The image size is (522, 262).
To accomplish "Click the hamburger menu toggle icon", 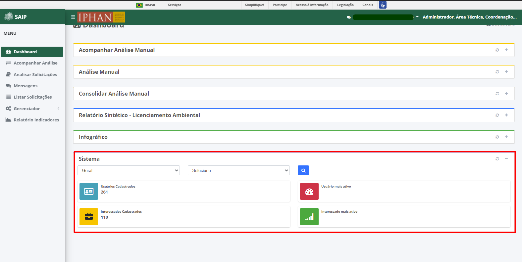I will (73, 17).
